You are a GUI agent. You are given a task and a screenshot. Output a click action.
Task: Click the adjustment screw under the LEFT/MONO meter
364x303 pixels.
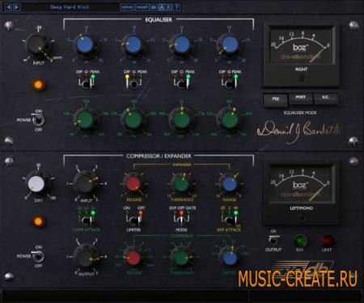302,218
